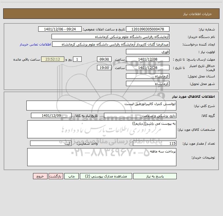Click the مهلت ارسال پاسخ label
Image resolution: width=223 pixels, height=216 pixels.
201,59
